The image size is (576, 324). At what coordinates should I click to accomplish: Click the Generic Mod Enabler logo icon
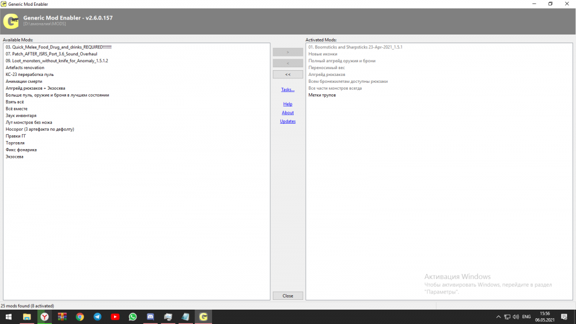(x=10, y=21)
